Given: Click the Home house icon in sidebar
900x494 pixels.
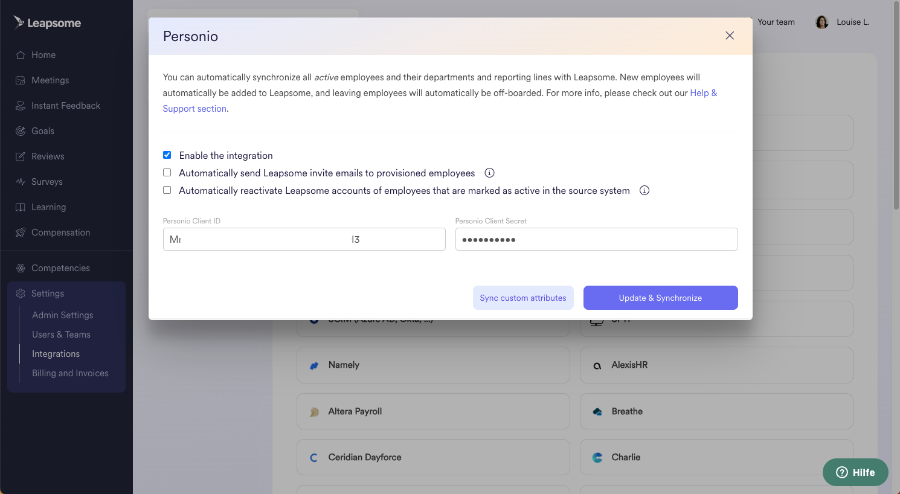Looking at the screenshot, I should pyautogui.click(x=21, y=55).
